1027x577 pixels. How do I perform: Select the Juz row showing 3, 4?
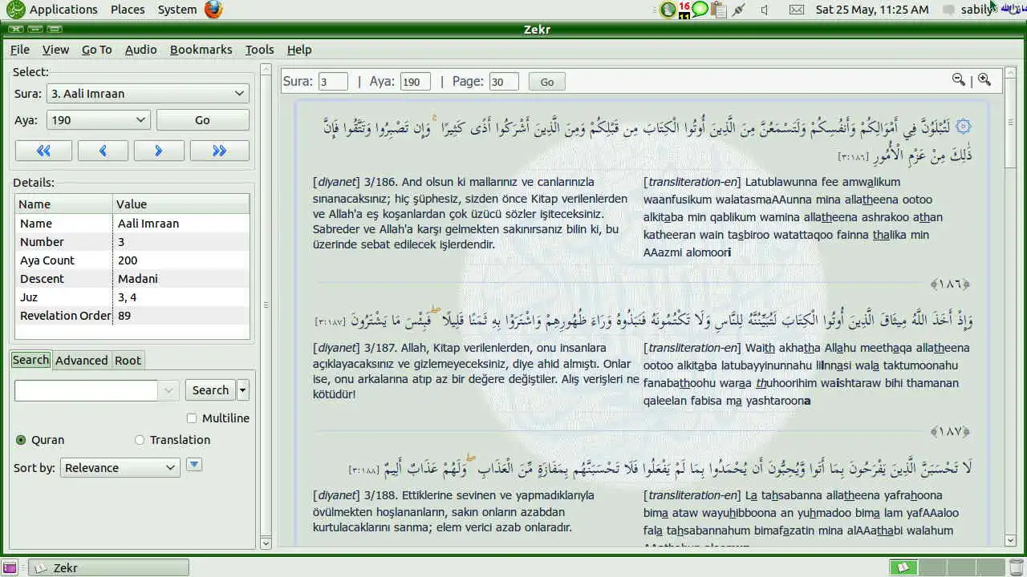[x=132, y=297]
